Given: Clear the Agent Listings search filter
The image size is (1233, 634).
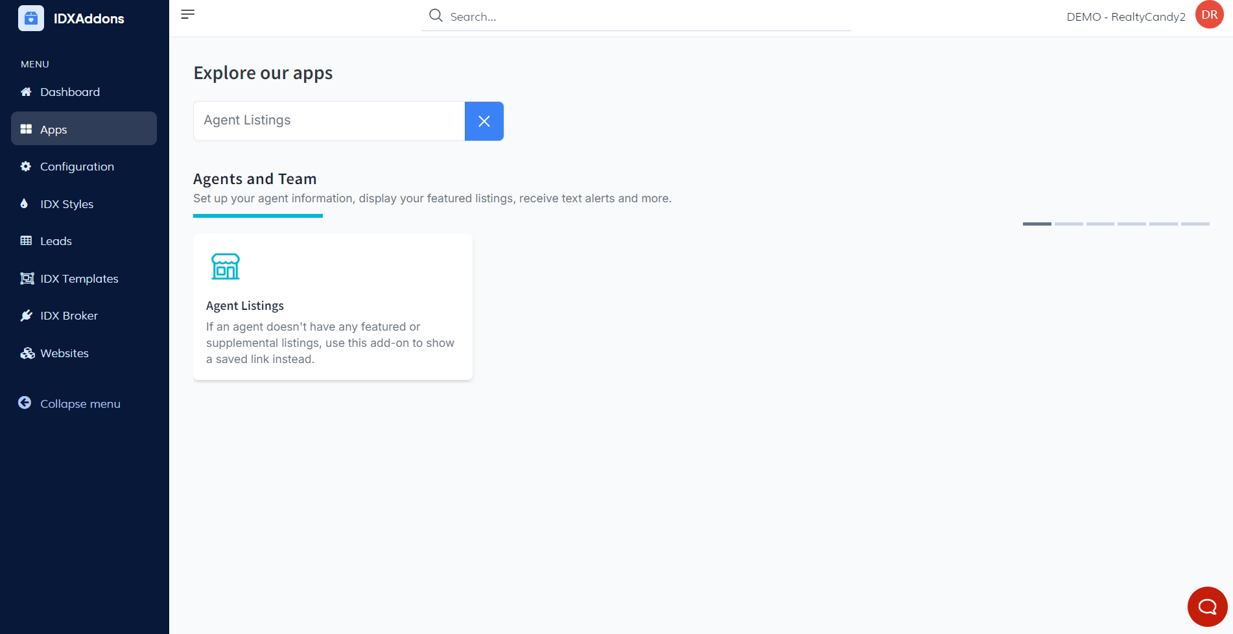Looking at the screenshot, I should coord(484,121).
